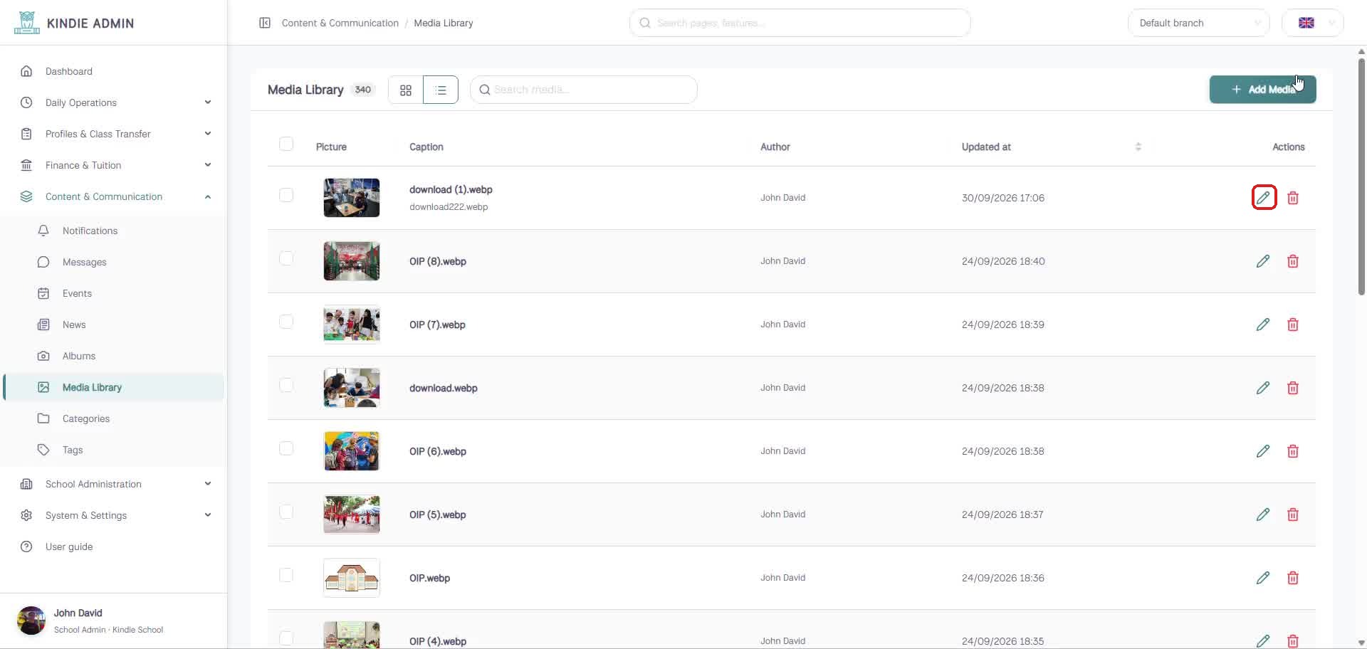Delete the OIP (5).webp entry
Image resolution: width=1367 pixels, height=649 pixels.
click(1293, 515)
